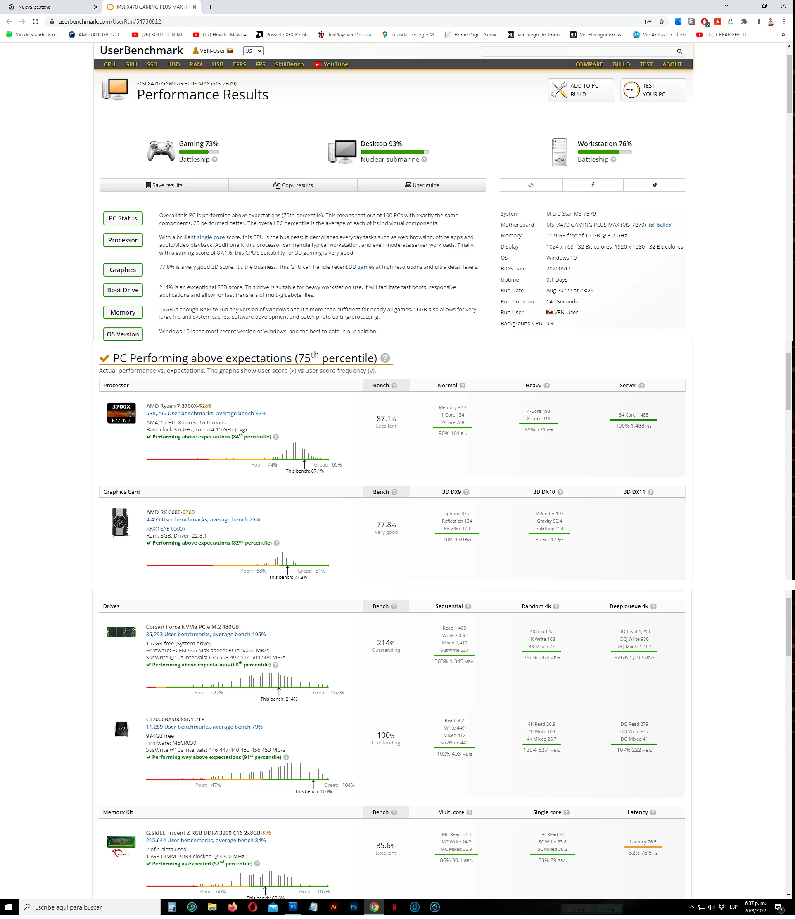Click help icon beside Nuclear submarine
Image resolution: width=795 pixels, height=919 pixels.
[424, 160]
